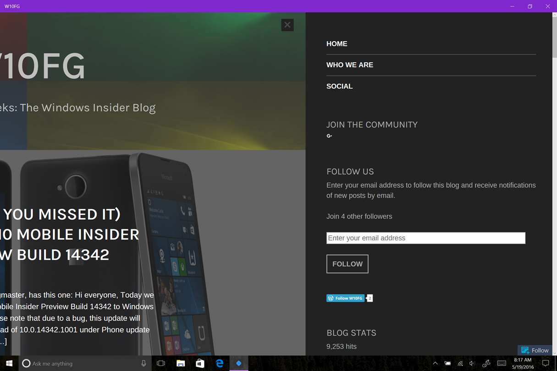Click the post excerpt beginning 'Hi everyone'
Viewport: 557px width, 371px height.
[x=77, y=318]
